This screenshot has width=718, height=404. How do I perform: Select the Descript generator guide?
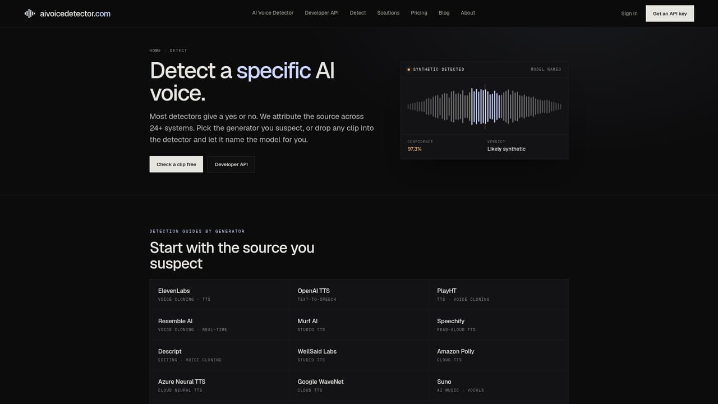219,355
